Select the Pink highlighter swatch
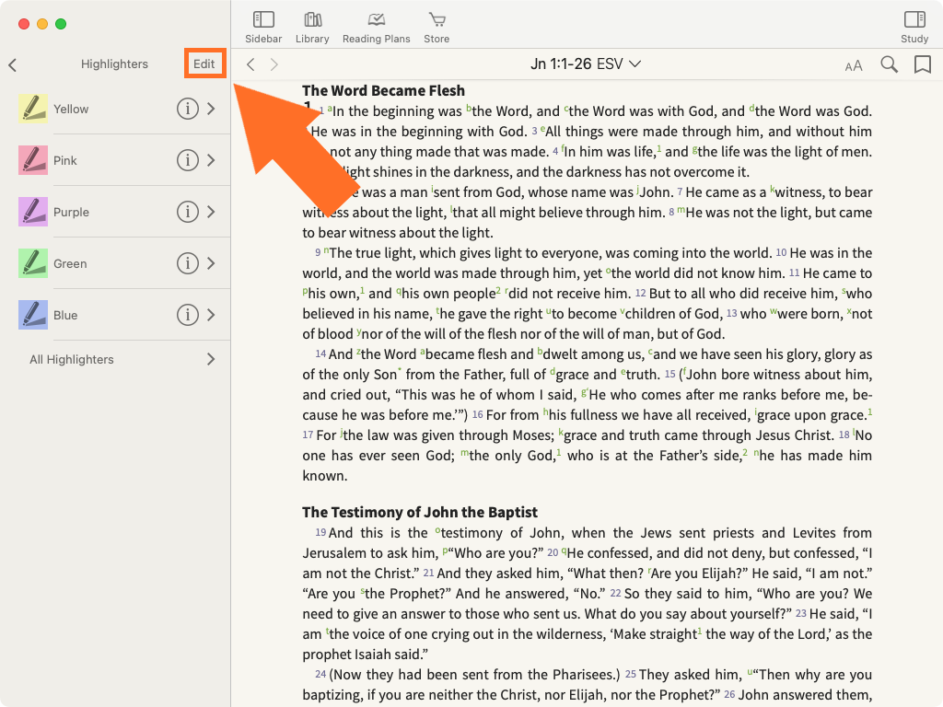The width and height of the screenshot is (943, 707). pyautogui.click(x=33, y=160)
